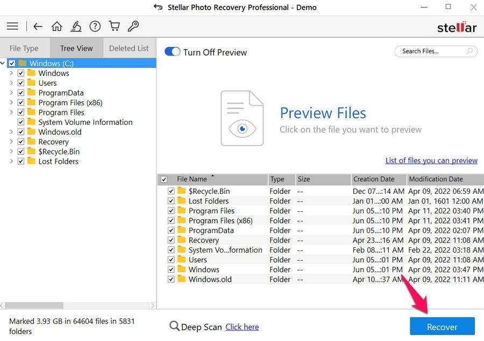Switch to the Deleted List tab
Screen dimensions: 484x341
tap(129, 48)
